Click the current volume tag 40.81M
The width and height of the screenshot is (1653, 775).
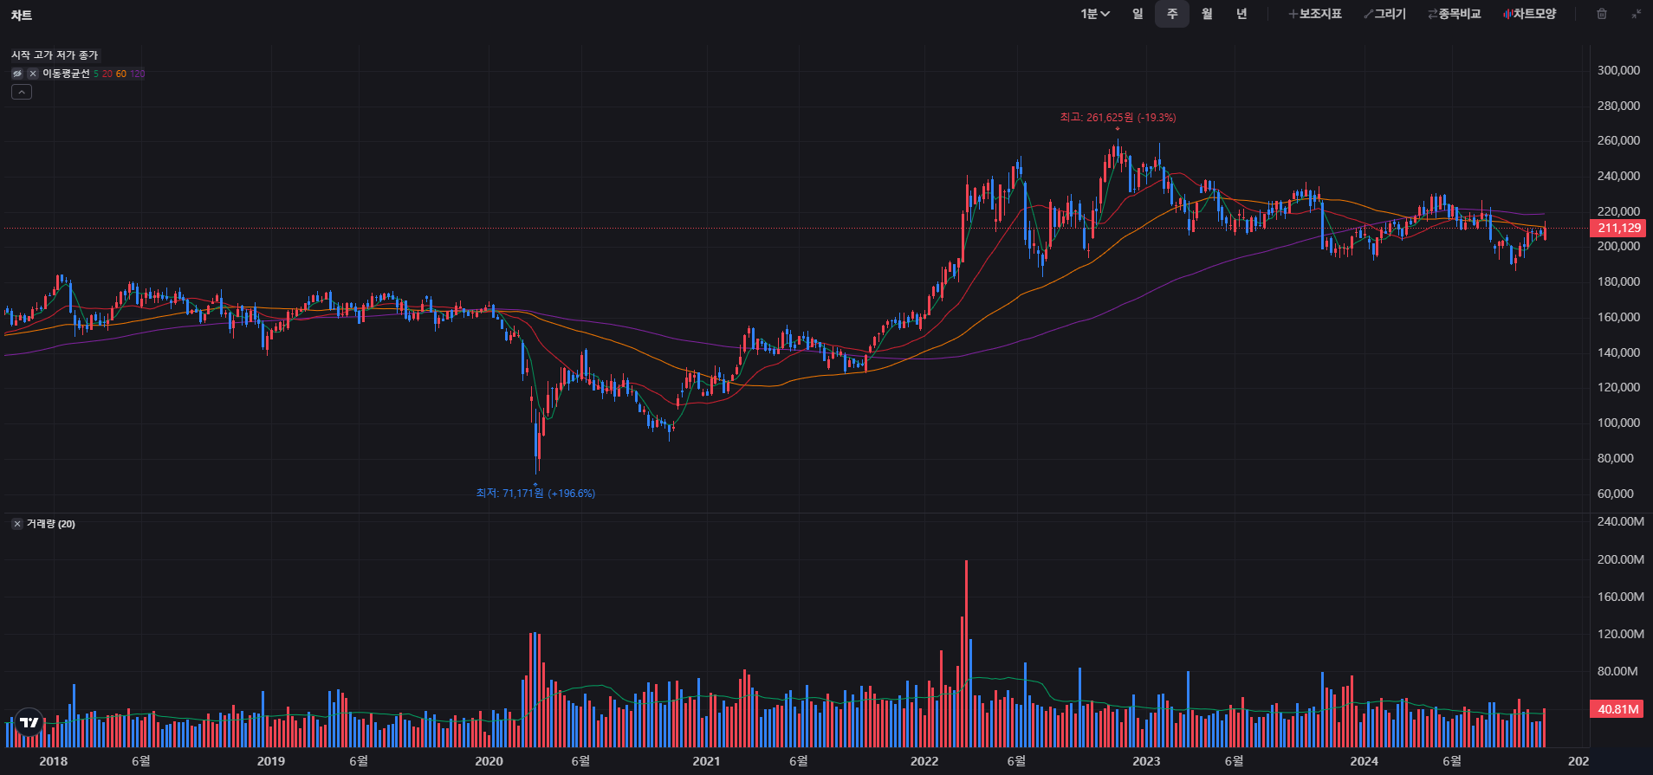(1617, 709)
